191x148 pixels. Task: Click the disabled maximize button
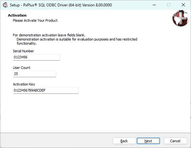pyautogui.click(x=169, y=5)
